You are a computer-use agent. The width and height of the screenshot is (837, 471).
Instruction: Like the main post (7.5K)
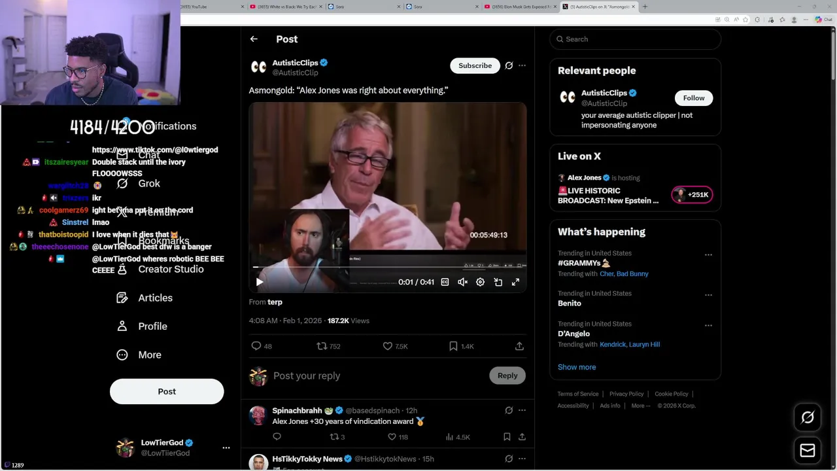pyautogui.click(x=395, y=346)
